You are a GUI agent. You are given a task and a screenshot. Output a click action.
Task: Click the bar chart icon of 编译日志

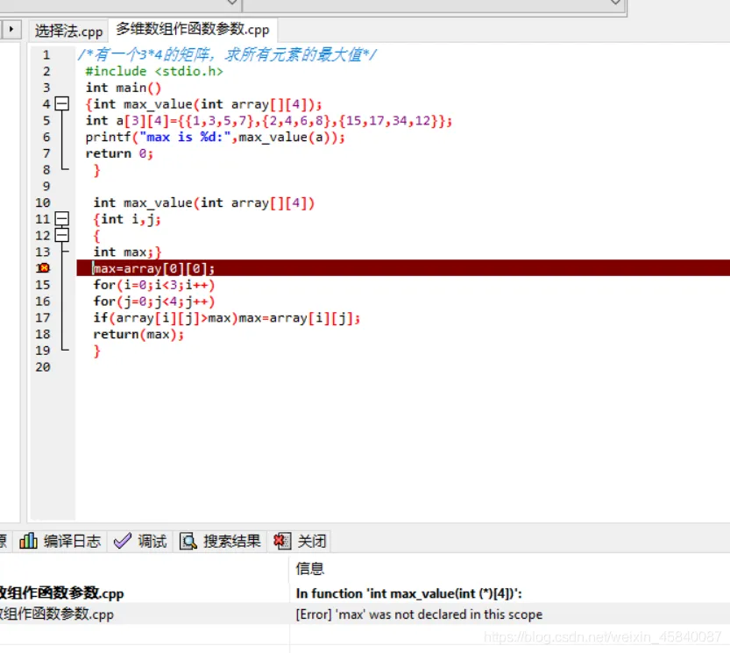(28, 541)
